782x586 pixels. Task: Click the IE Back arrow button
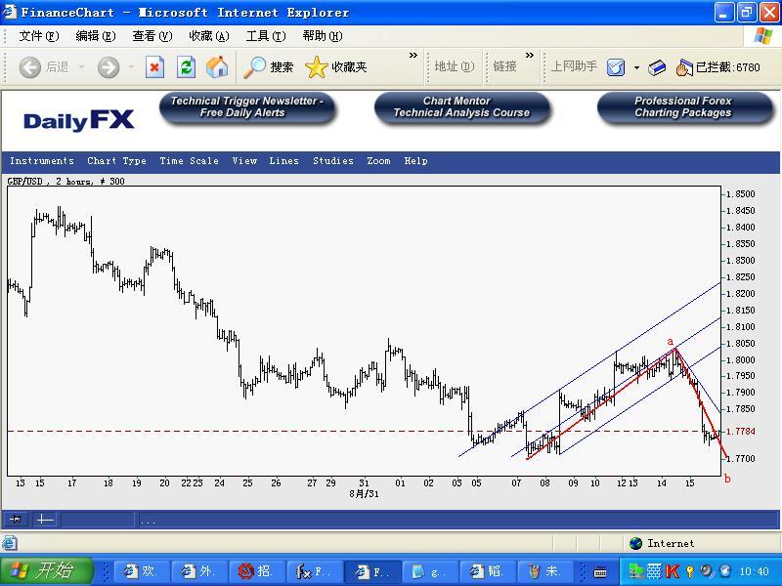(x=29, y=67)
